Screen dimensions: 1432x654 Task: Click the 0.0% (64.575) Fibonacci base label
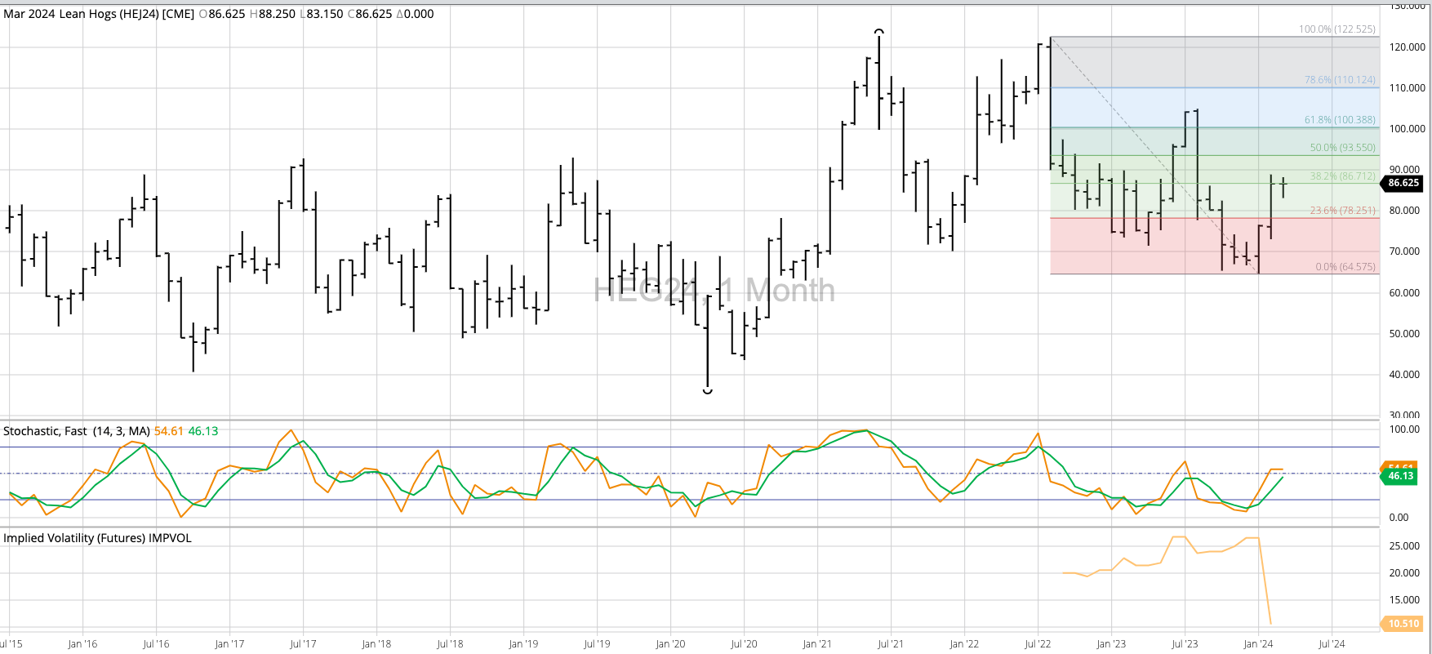pos(1345,267)
